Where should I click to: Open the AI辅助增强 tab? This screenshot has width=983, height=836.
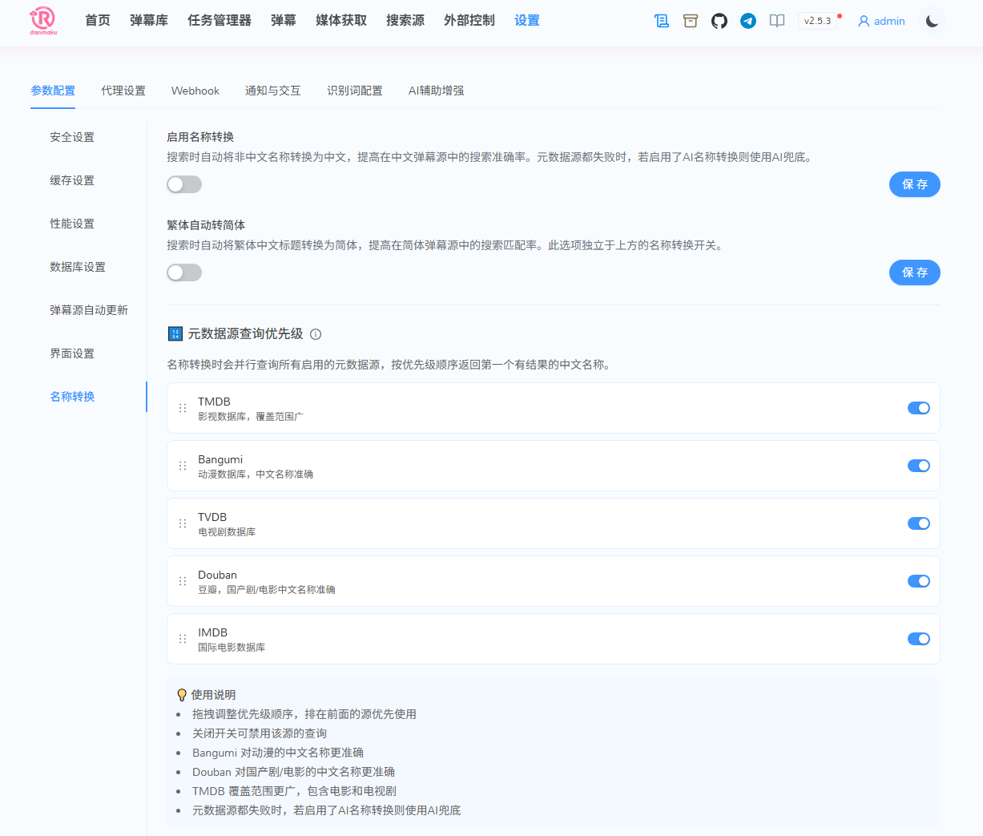click(x=435, y=91)
